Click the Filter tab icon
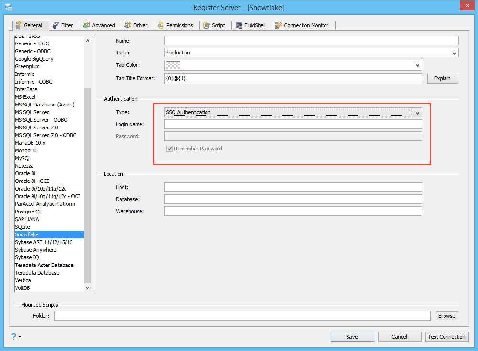 (55, 26)
